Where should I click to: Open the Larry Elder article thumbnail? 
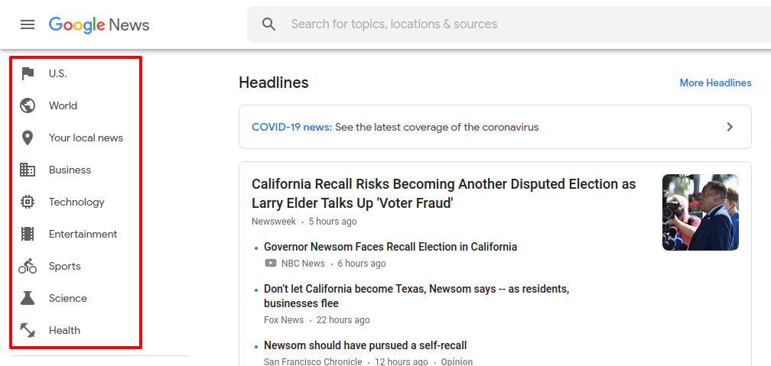pos(700,212)
